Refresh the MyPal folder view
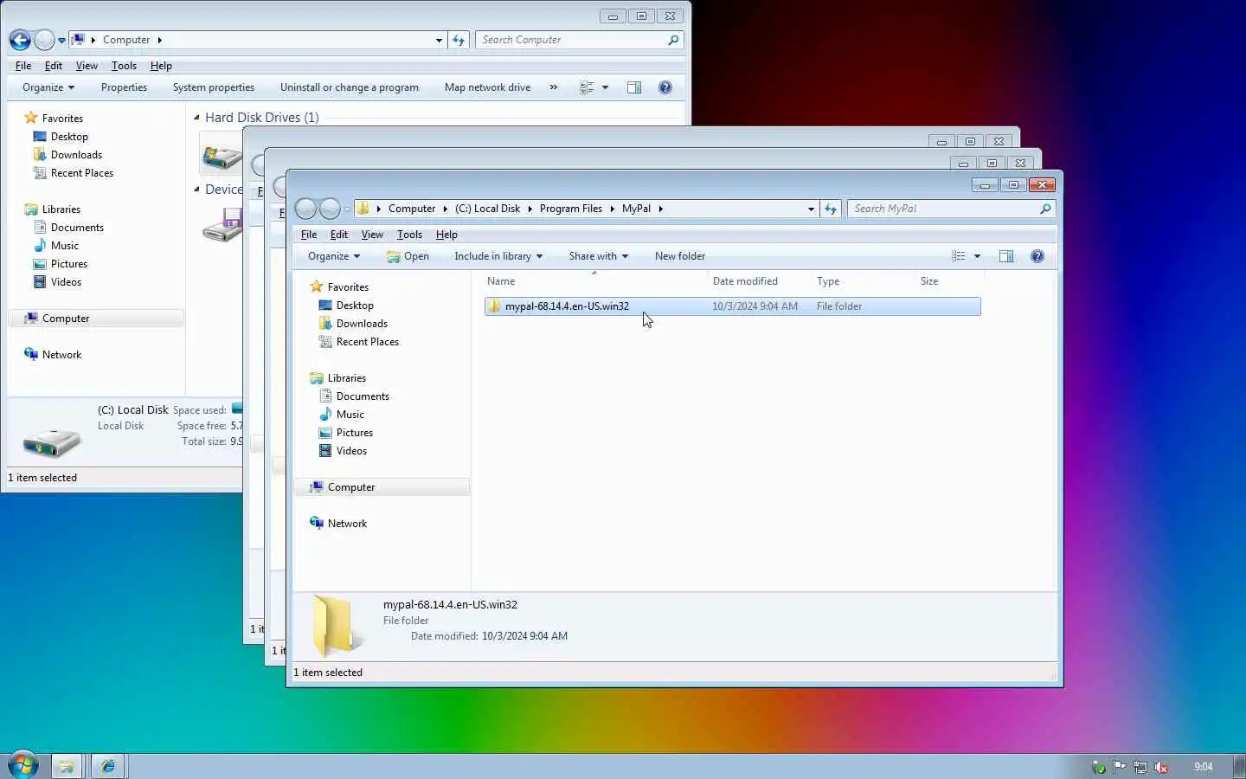Screen dimensions: 1246x779 pyautogui.click(x=831, y=209)
